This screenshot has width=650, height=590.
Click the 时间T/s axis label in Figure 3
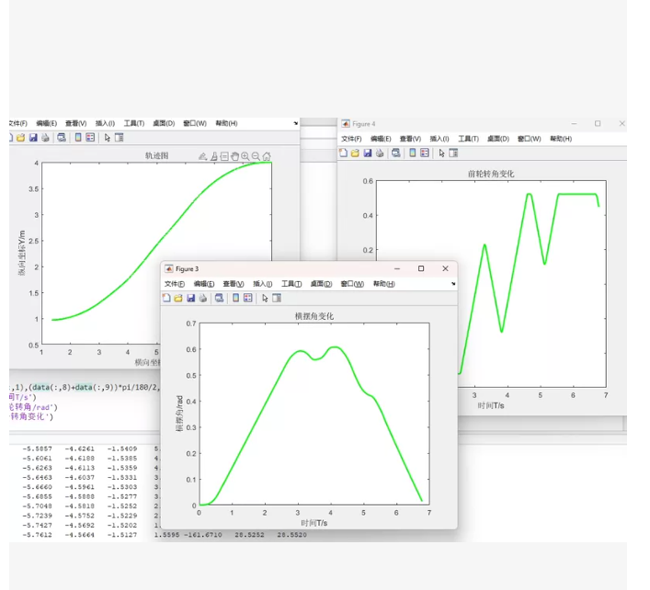coord(314,523)
